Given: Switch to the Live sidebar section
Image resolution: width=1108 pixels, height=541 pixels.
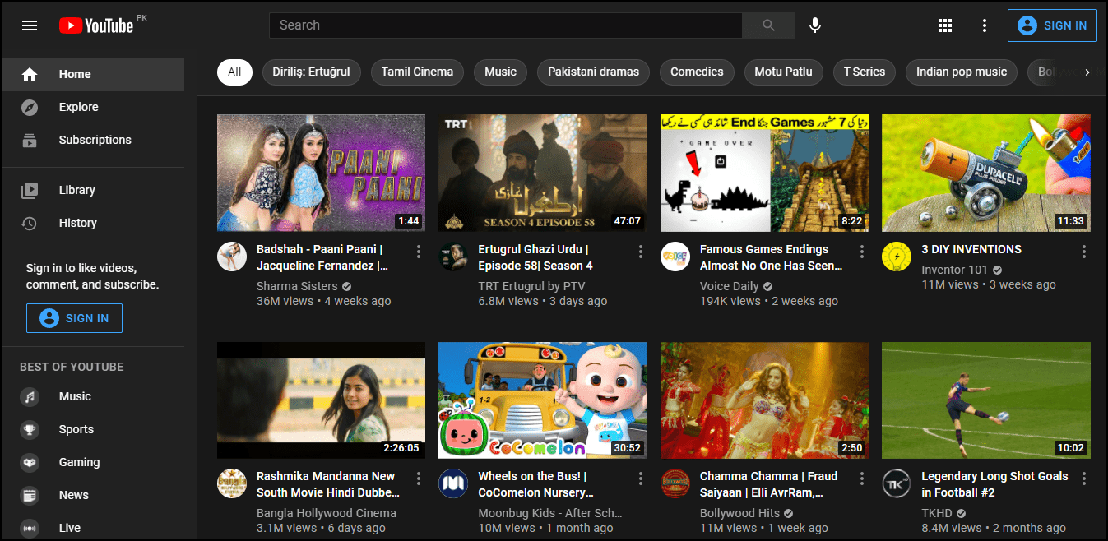Looking at the screenshot, I should point(69,528).
